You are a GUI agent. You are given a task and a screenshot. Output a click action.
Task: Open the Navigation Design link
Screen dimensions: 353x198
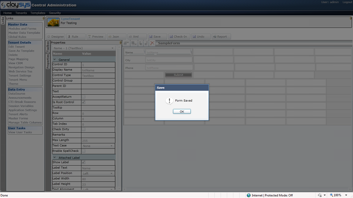pyautogui.click(x=21, y=67)
